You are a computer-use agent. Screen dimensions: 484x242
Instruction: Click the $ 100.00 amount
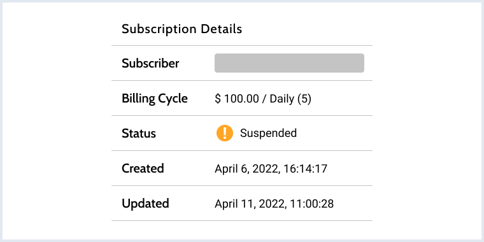[x=237, y=99]
